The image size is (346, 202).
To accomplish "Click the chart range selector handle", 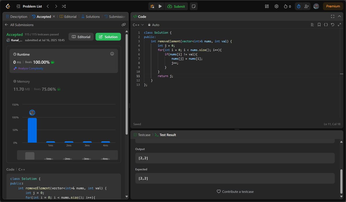I will [x=30, y=156].
